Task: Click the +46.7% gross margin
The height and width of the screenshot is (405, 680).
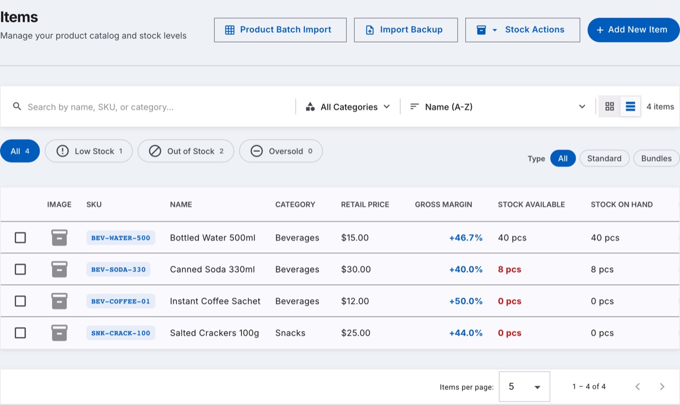Action: 466,238
